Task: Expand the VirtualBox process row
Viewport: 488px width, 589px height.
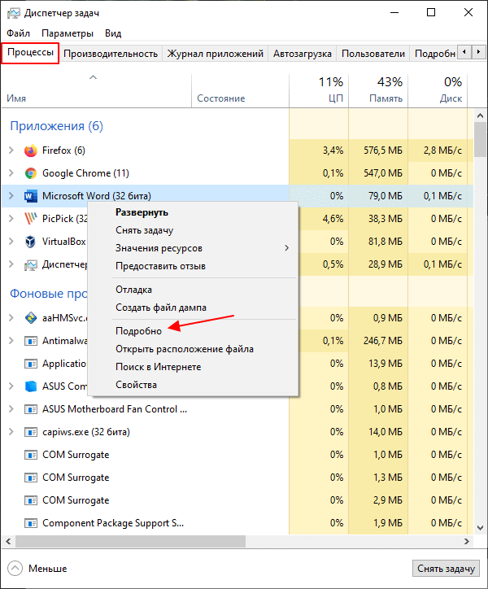Action: tap(11, 241)
